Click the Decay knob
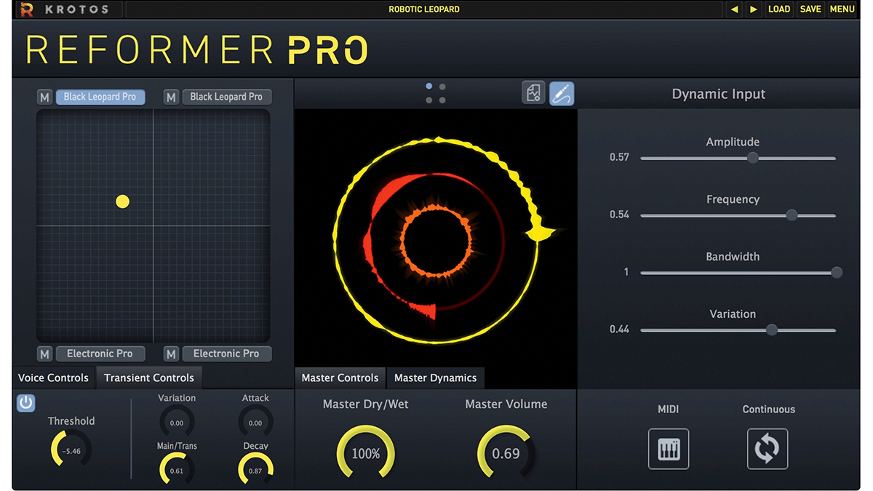Image resolution: width=873 pixels, height=491 pixels. pos(255,469)
